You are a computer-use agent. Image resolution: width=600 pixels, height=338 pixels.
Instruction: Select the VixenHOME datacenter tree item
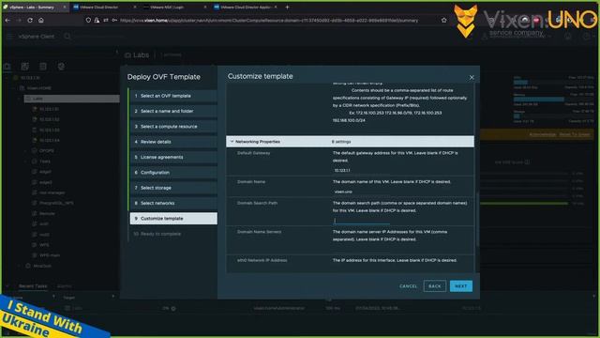click(x=39, y=88)
